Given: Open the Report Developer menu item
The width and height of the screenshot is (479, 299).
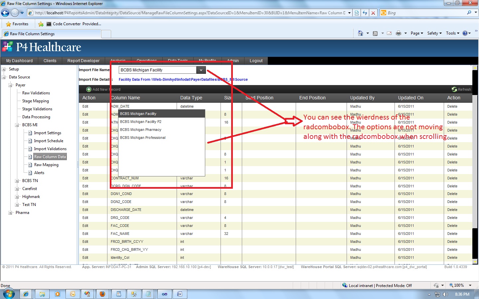Looking at the screenshot, I should tap(83, 61).
